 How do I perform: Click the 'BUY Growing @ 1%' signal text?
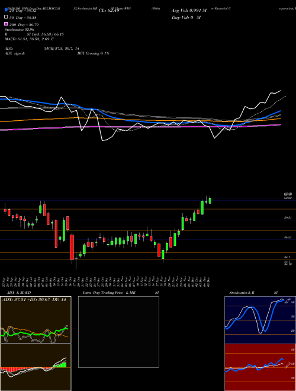[x=93, y=53]
